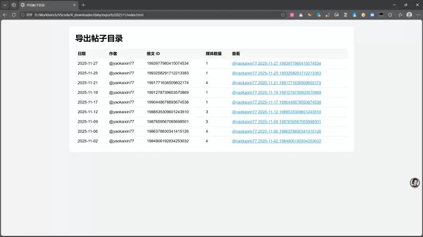423x237 pixels.
Task: Click the 推文 ID column header
Action: (153, 54)
